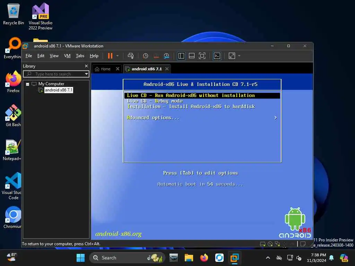Close the android x86 7.1 tab
The image size is (355, 266).
(167, 69)
